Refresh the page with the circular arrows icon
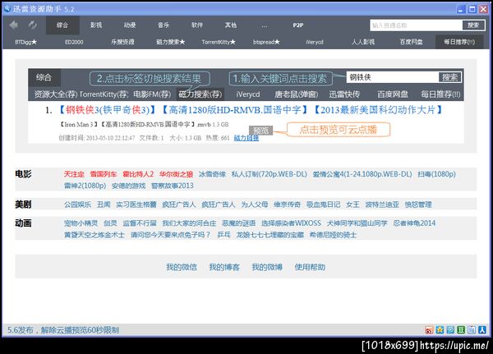493x354 pixels. coord(32,25)
